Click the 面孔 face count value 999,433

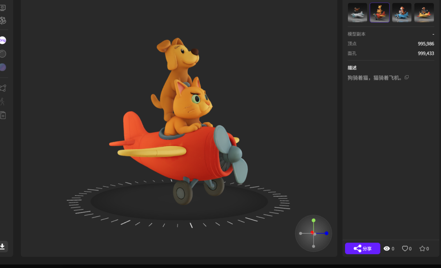point(426,53)
